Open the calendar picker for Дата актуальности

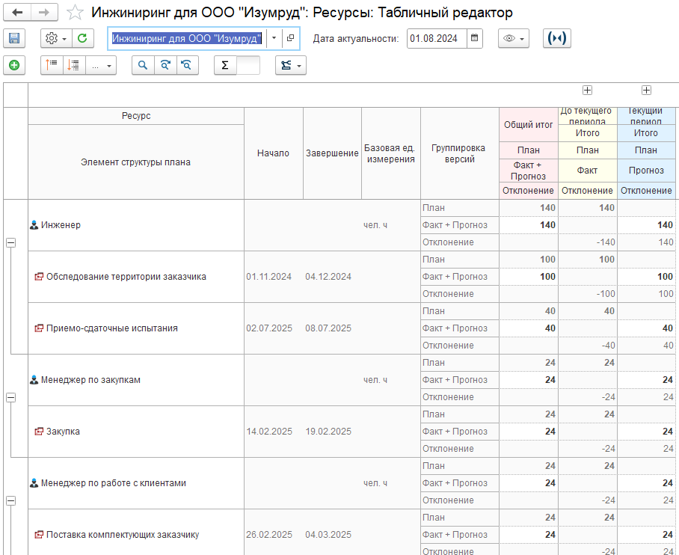click(475, 38)
